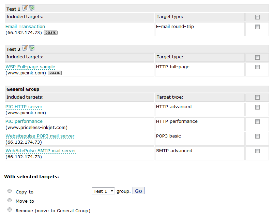
Task: Select the Remove radio button
Action: (10, 209)
